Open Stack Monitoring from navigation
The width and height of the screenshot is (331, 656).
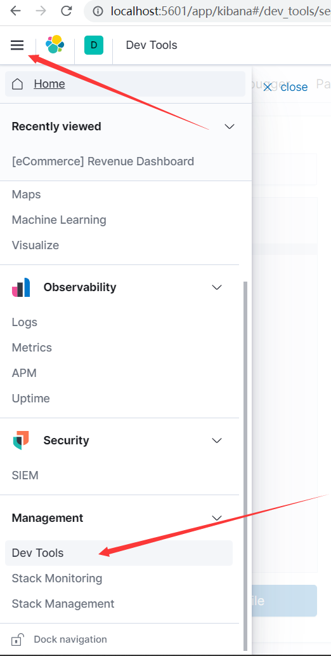(57, 578)
